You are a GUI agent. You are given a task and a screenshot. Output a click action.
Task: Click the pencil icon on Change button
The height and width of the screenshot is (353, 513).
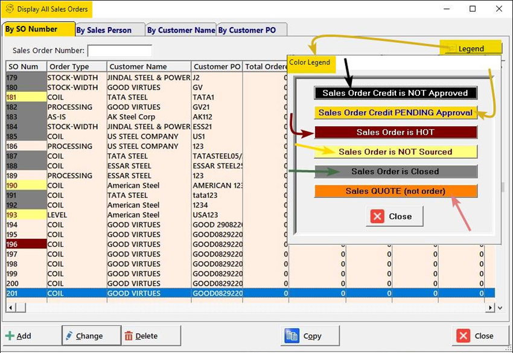[69, 336]
